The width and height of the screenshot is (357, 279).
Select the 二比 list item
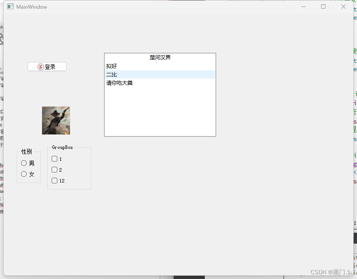click(160, 75)
